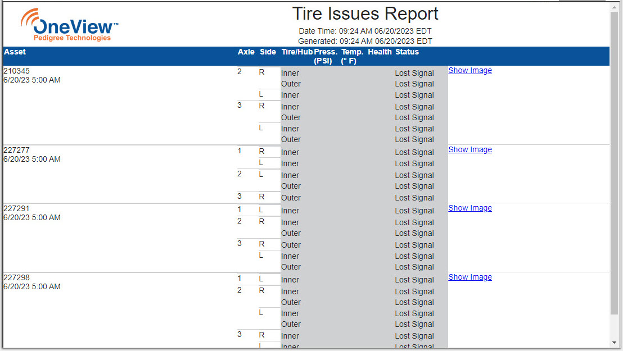Select the Side column header

coord(268,52)
